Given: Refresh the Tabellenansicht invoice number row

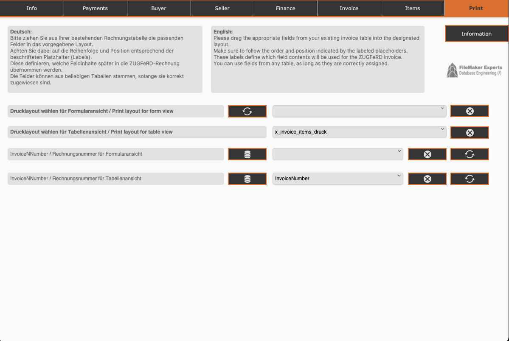Looking at the screenshot, I should (470, 179).
